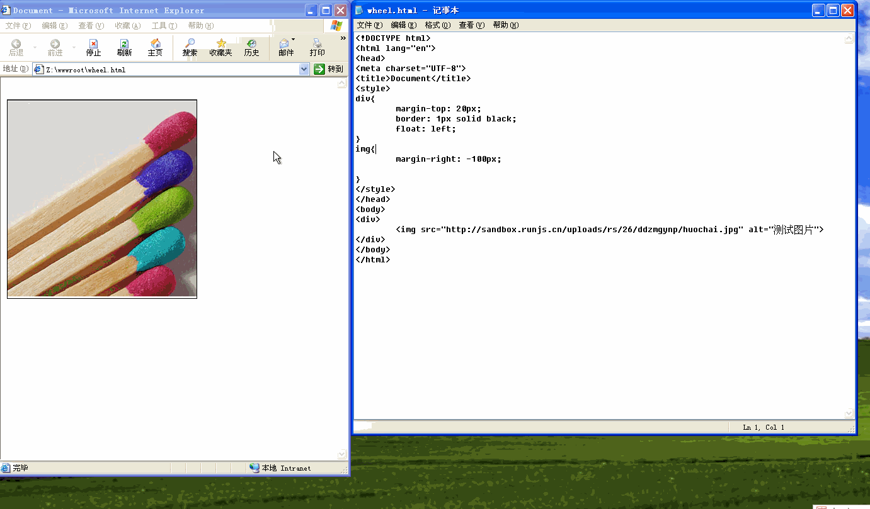The height and width of the screenshot is (509, 870).
Task: Click the Mail (邮件) toolbar icon
Action: (x=285, y=44)
